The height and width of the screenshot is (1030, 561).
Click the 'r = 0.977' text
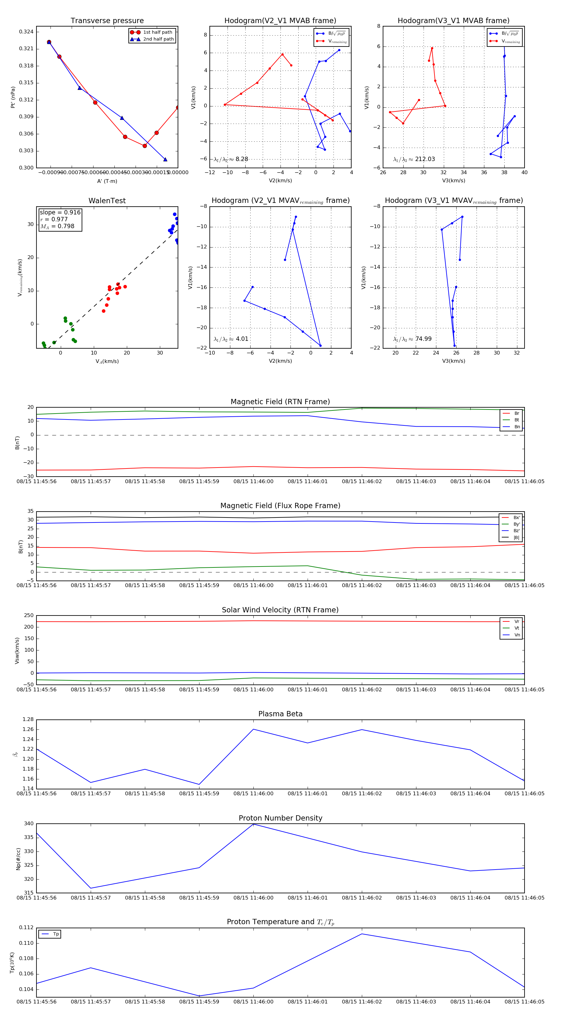pos(54,219)
